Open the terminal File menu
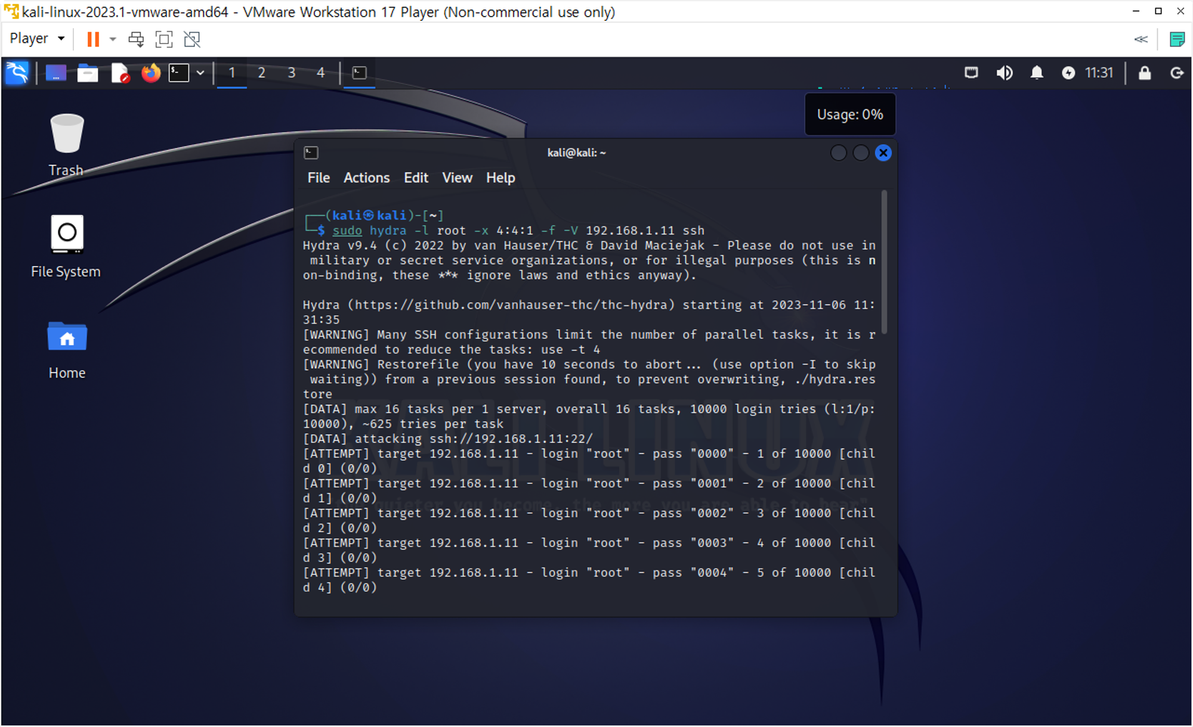The width and height of the screenshot is (1193, 727). (319, 178)
